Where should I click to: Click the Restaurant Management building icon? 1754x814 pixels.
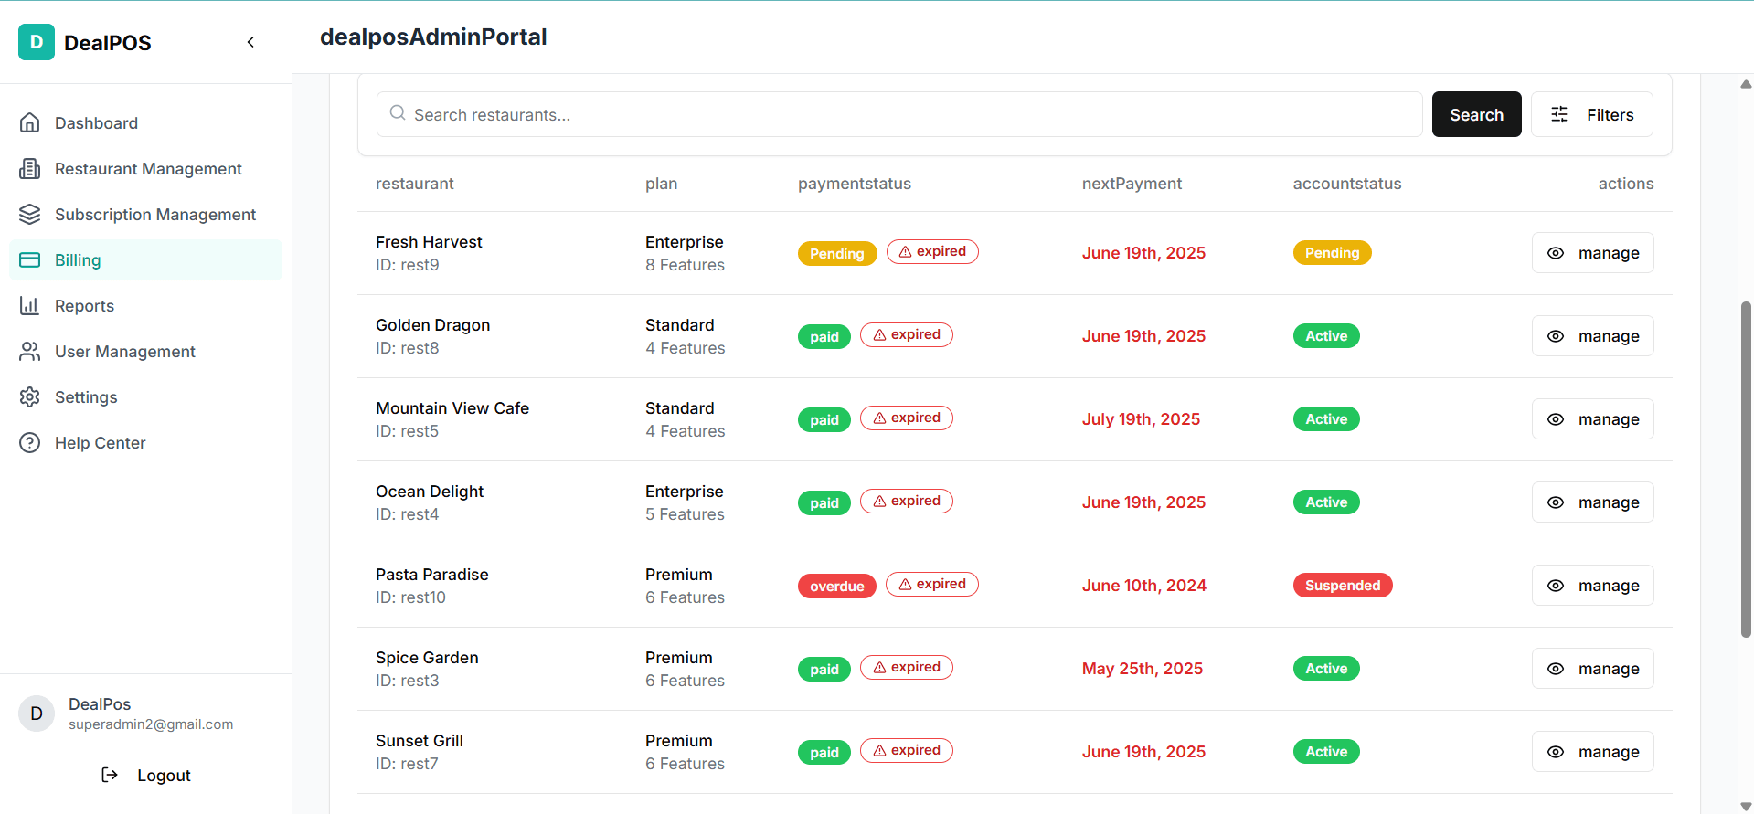(x=30, y=169)
